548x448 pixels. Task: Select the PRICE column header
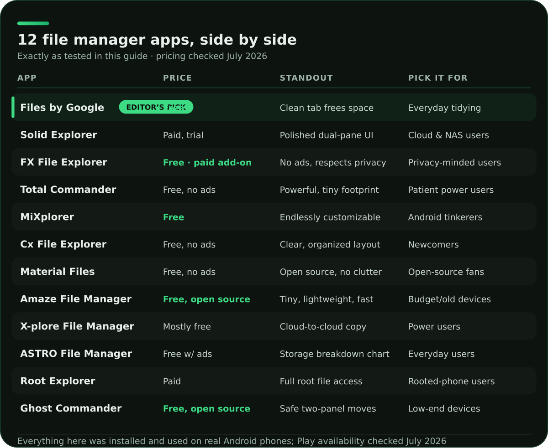pyautogui.click(x=177, y=78)
